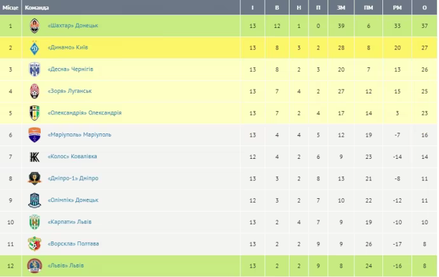Open the «Динамо» Київ team link
This screenshot has height=277, width=439.
click(x=69, y=48)
